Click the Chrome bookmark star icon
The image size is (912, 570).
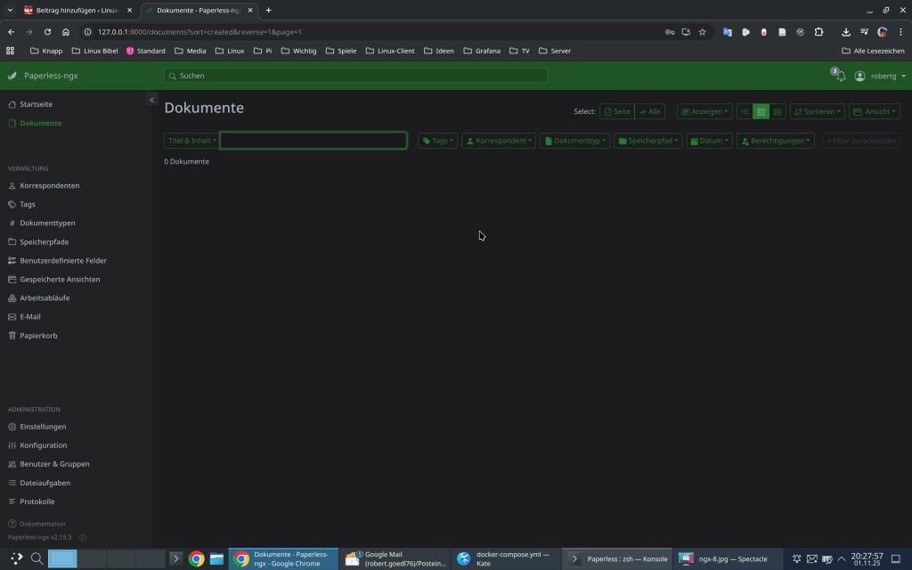(702, 32)
